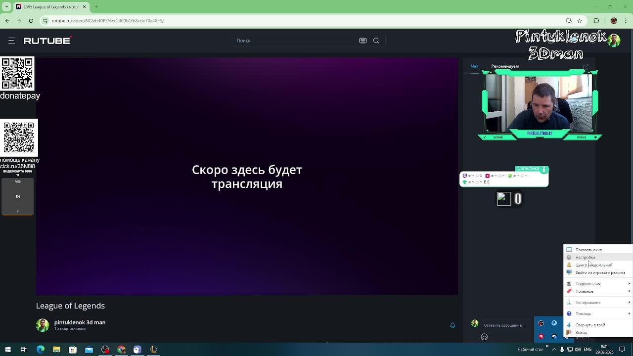Open Центр уведомлений in the tray menu
Image resolution: width=633 pixels, height=356 pixels.
click(598, 265)
